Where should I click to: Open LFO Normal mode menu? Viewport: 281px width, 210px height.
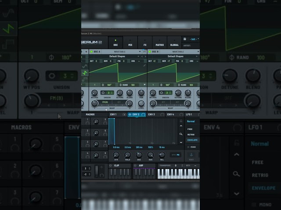click(191, 122)
